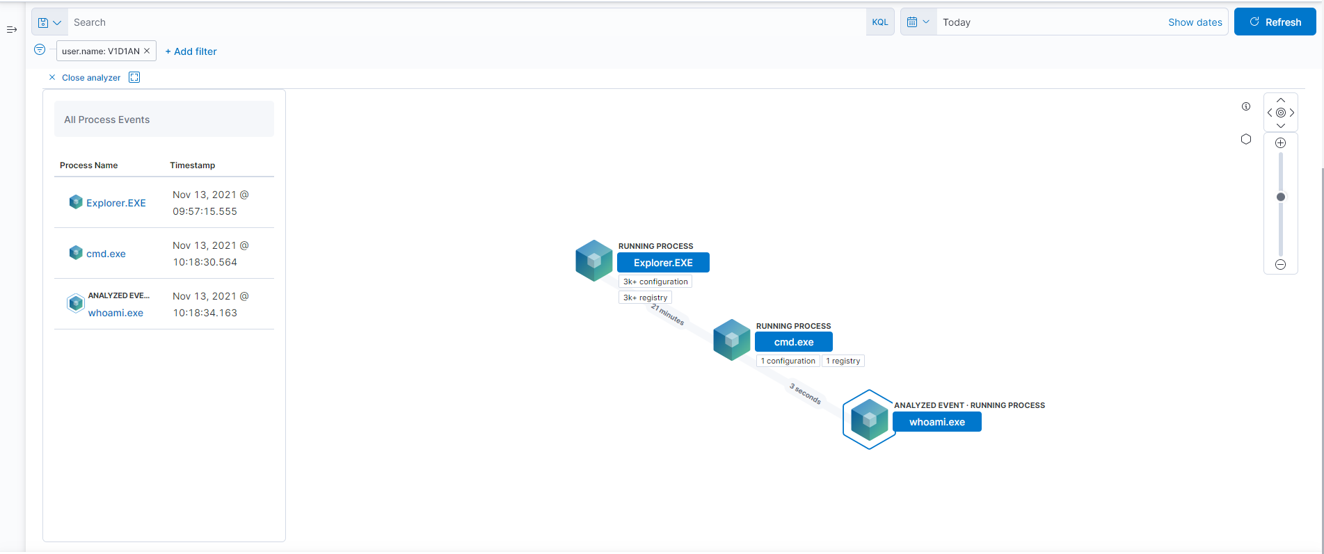Pan the graph right
Screen dimensions: 1324x554
click(1292, 113)
